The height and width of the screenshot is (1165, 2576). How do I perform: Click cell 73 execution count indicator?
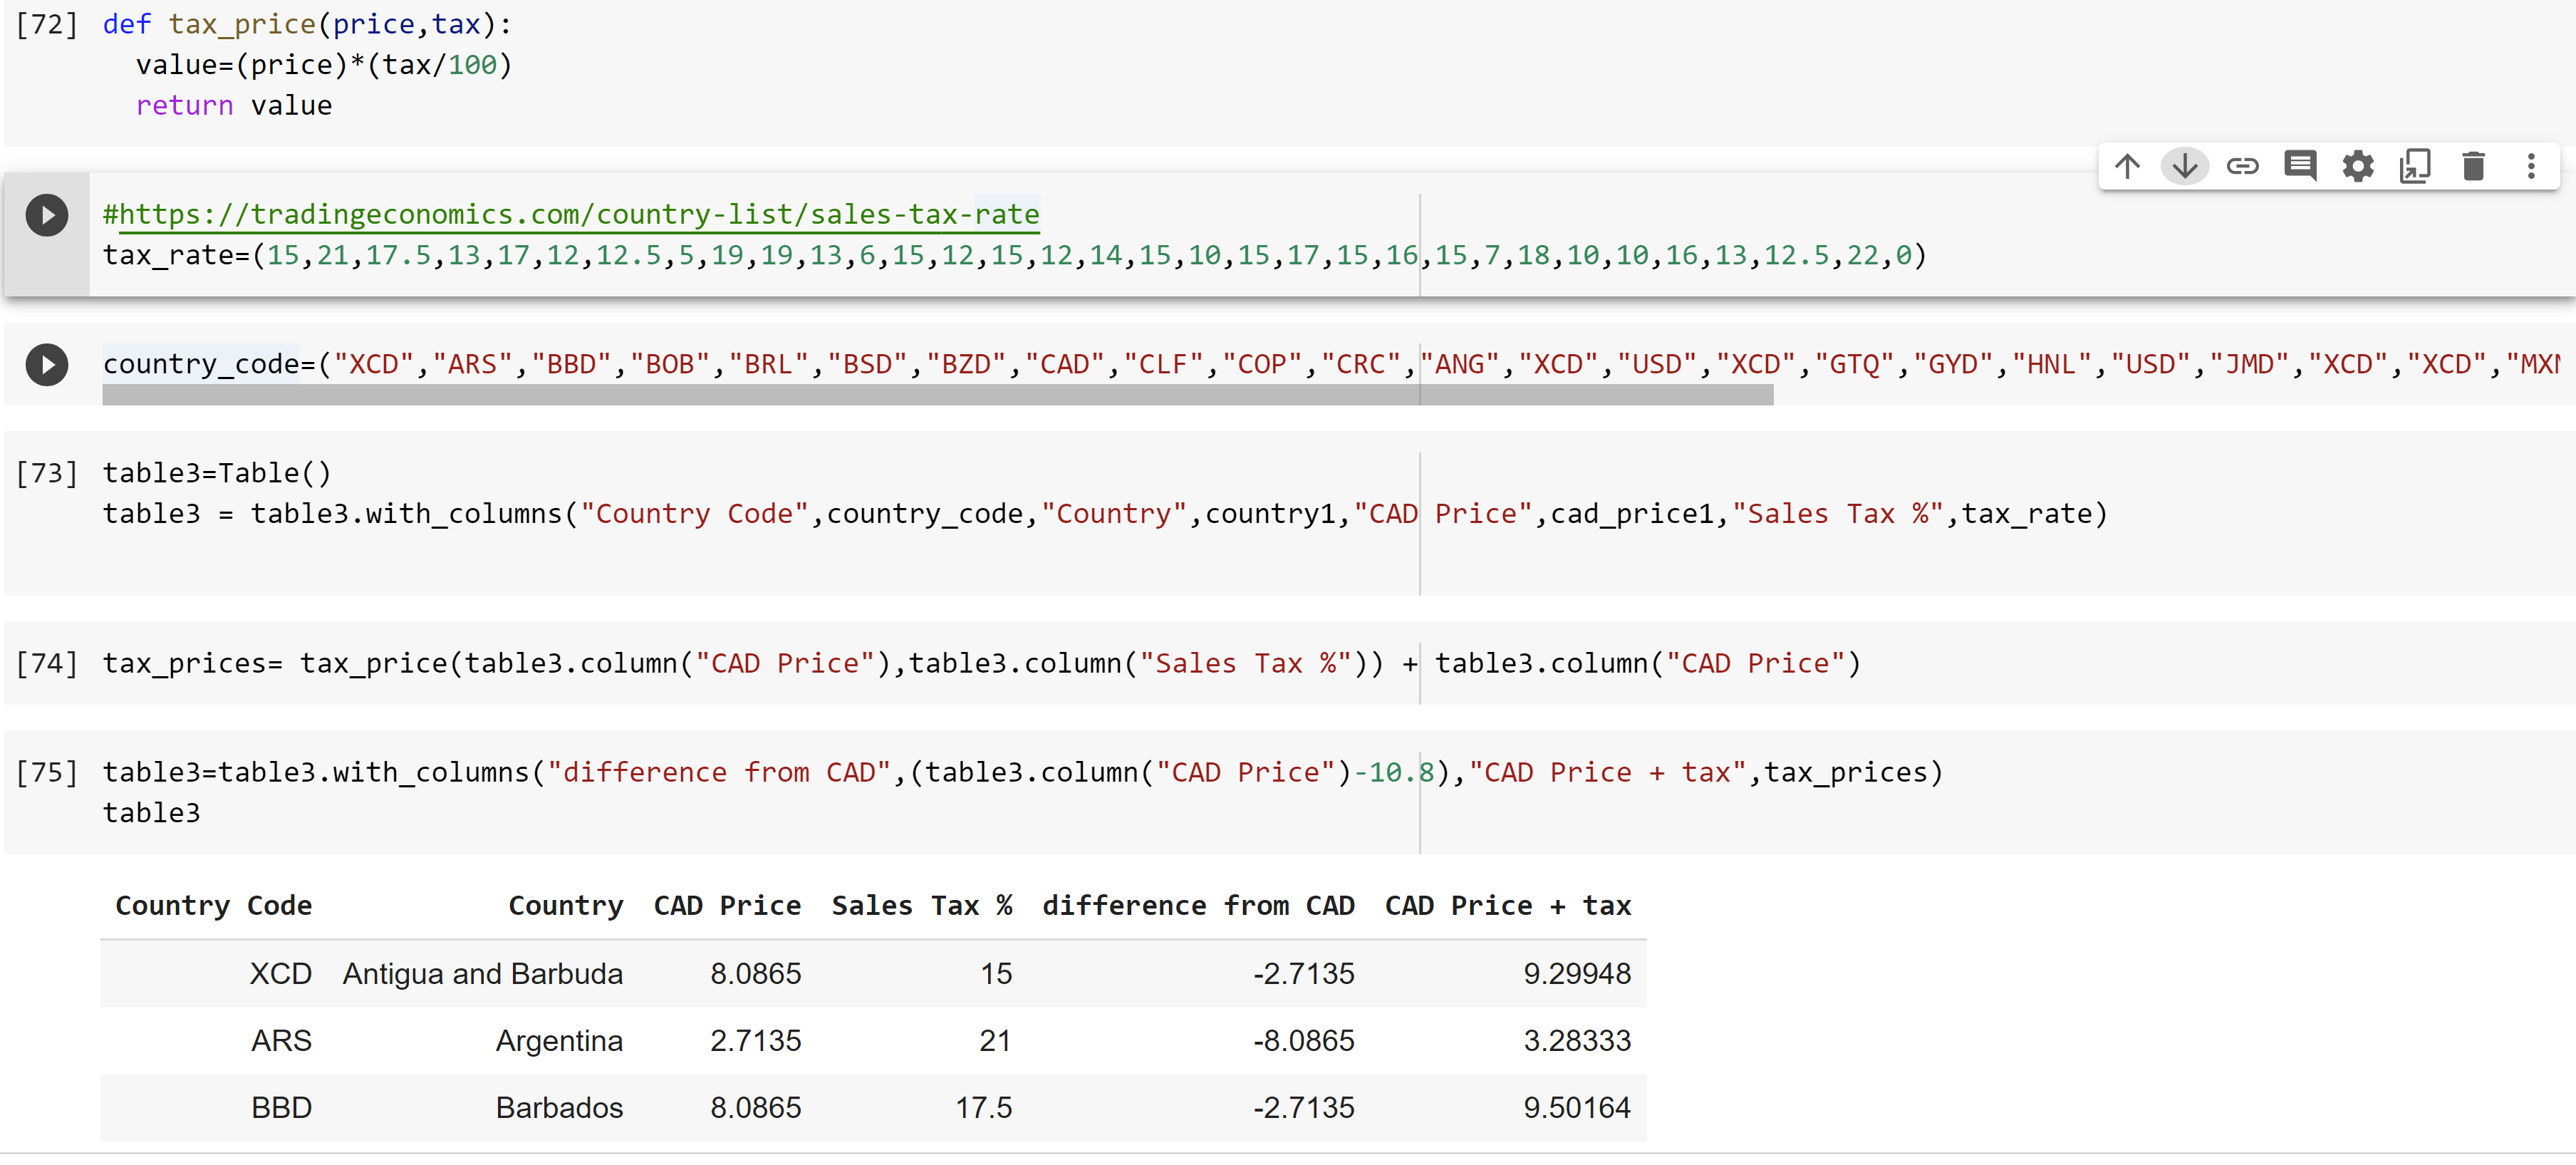[x=47, y=473]
